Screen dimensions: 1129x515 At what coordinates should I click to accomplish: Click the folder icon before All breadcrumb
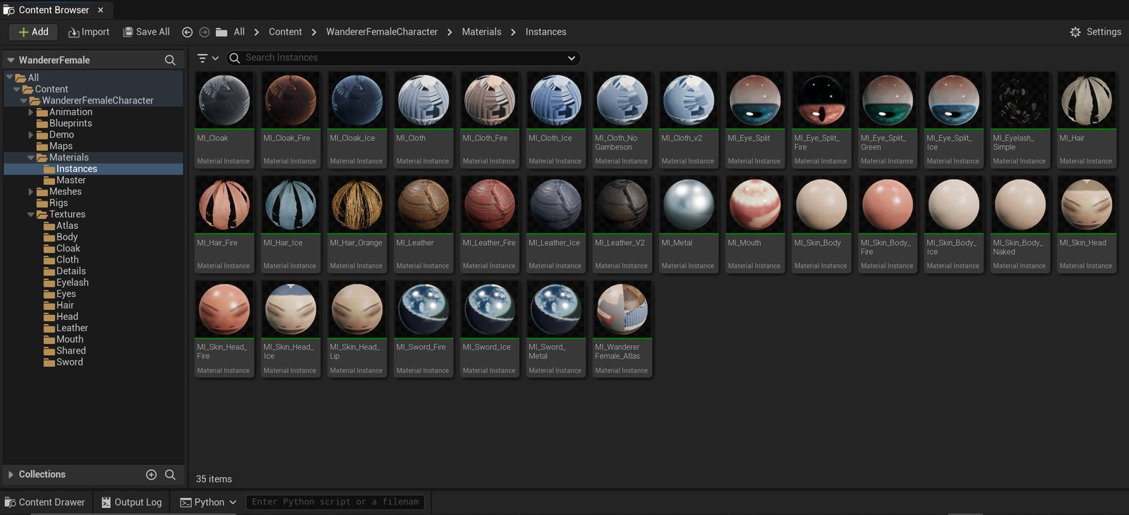click(x=222, y=32)
